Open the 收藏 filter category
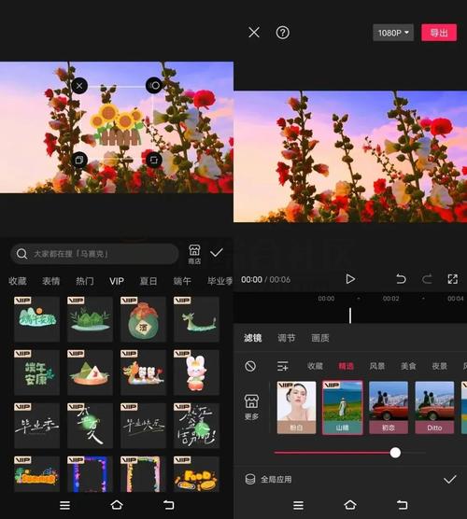 pos(315,366)
